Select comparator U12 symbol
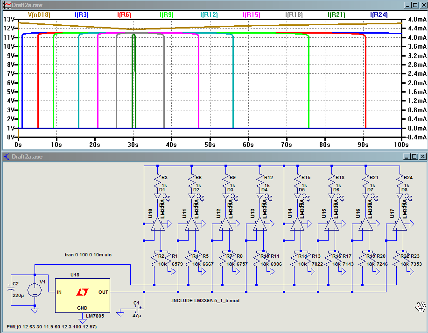428x333 pixels. [x=226, y=224]
